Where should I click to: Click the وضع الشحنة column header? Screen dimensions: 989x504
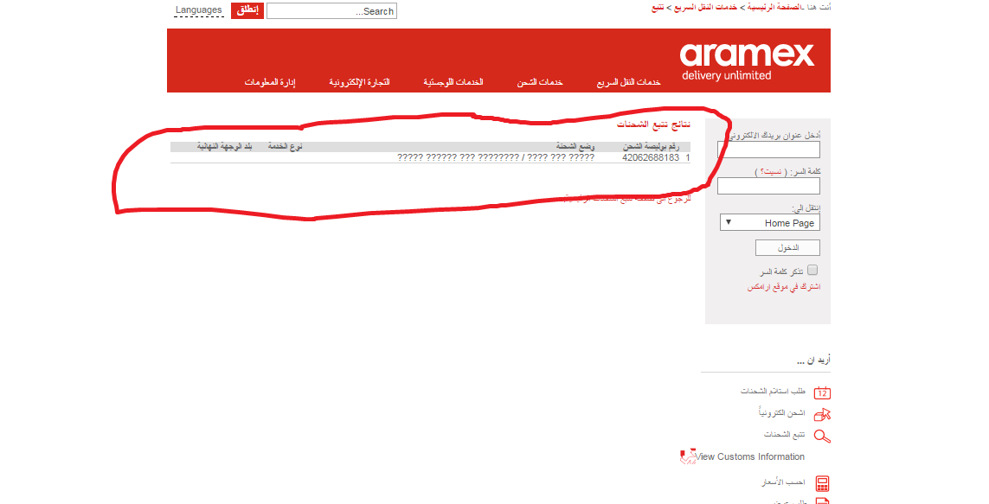click(x=575, y=147)
